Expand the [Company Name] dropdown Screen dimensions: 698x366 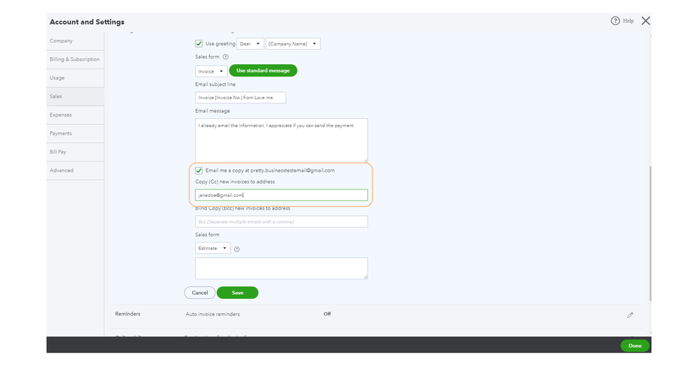coord(293,44)
